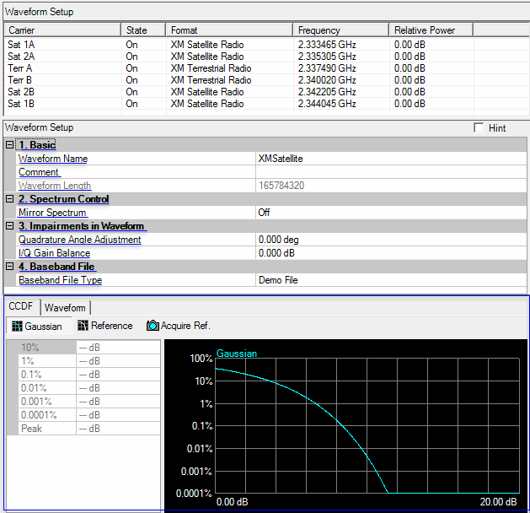Switch to the Waveform tab
Screen dimensions: 530x513
65,307
